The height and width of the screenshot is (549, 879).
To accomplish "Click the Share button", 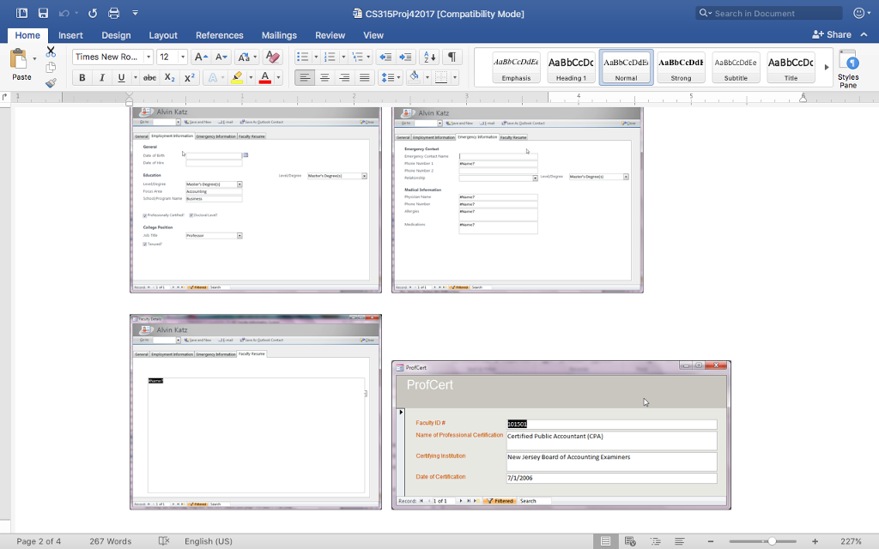I will coord(832,34).
